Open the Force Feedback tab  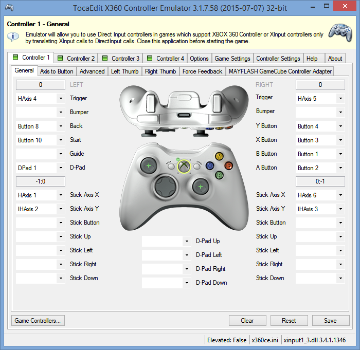(x=202, y=71)
